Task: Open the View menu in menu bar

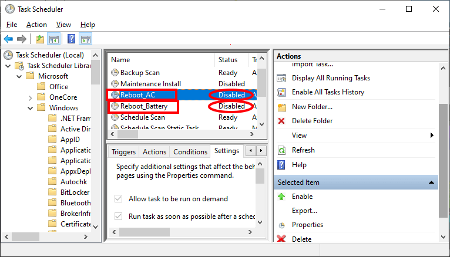Action: click(x=63, y=25)
